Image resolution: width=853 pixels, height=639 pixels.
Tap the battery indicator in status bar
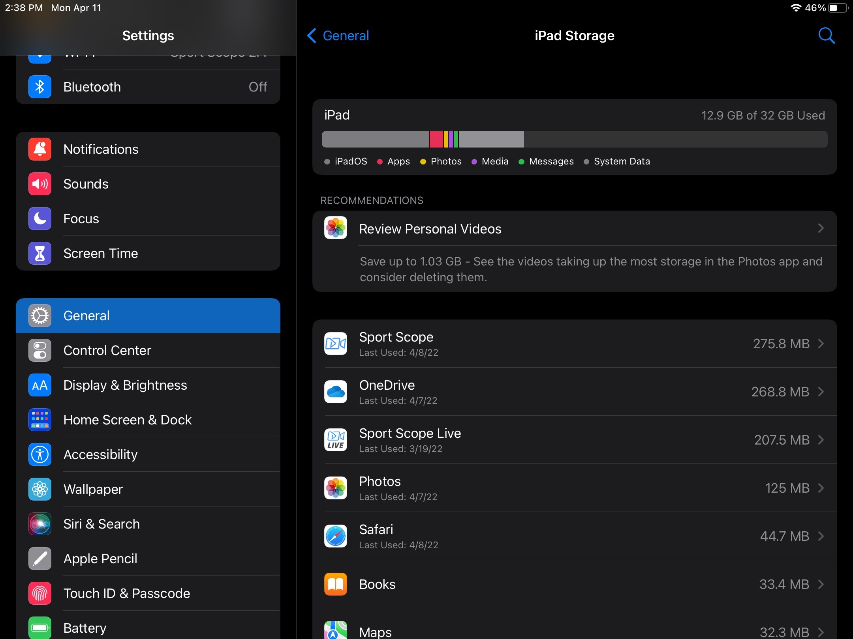click(x=838, y=8)
